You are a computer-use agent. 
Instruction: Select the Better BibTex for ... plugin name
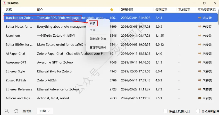tap(19, 44)
